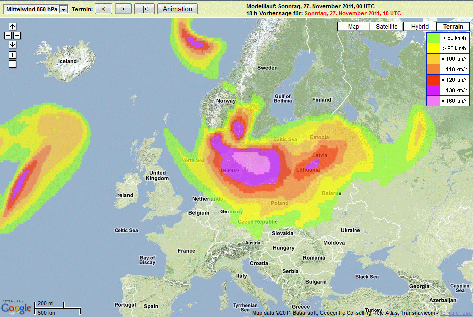The height and width of the screenshot is (317, 473).
Task: Start the Animation playback
Action: pos(177,9)
